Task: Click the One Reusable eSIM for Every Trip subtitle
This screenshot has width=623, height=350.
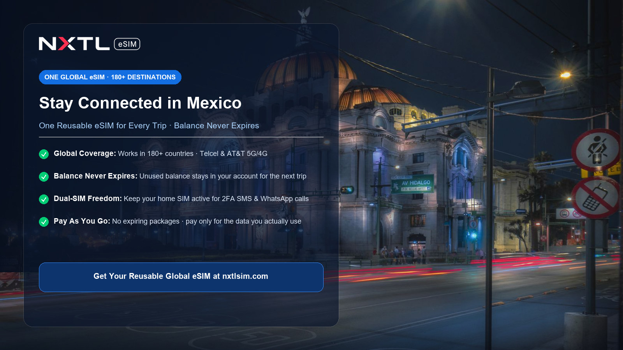Action: pyautogui.click(x=149, y=126)
